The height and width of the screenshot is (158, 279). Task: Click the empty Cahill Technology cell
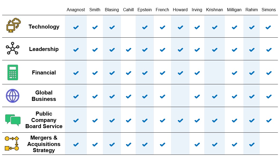128,27
